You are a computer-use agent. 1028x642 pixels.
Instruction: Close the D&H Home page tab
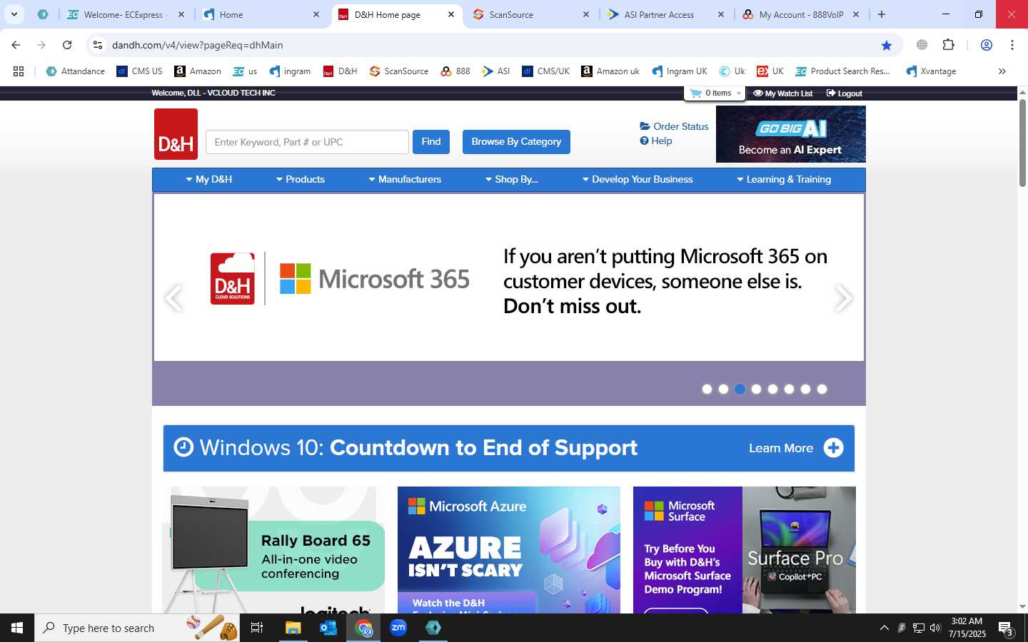point(450,14)
